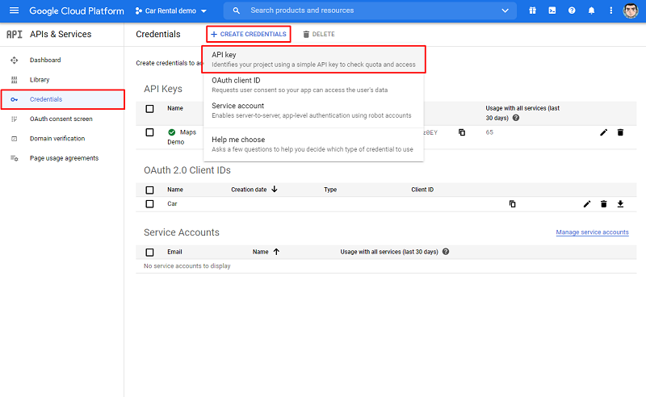646x397 pixels.
Task: Open Credentials in the sidebar
Action: (x=63, y=100)
